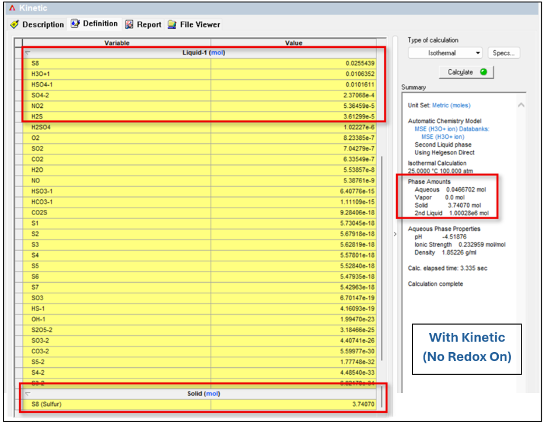Click the Calculate button
Viewport: 546px width, 425px height.
point(466,72)
